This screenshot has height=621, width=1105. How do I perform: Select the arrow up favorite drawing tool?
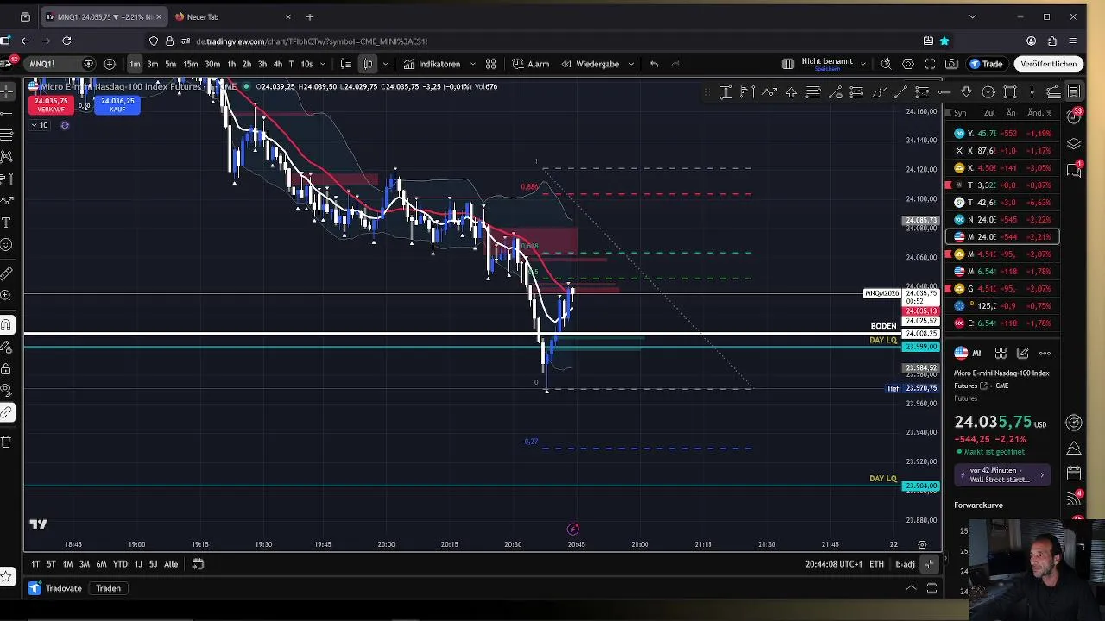click(791, 92)
